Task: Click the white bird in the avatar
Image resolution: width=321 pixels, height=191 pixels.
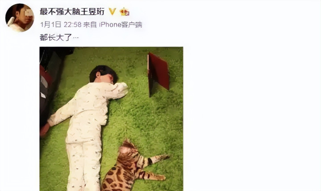Action: click(11, 21)
